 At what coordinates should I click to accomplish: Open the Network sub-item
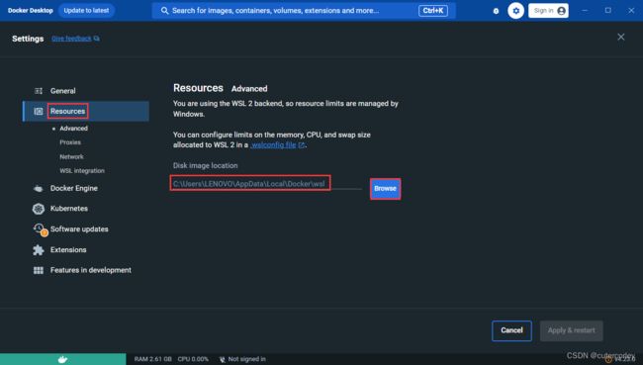(71, 156)
